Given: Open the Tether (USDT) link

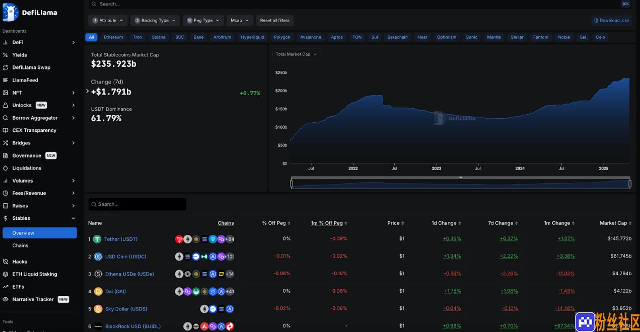Looking at the screenshot, I should [121, 239].
